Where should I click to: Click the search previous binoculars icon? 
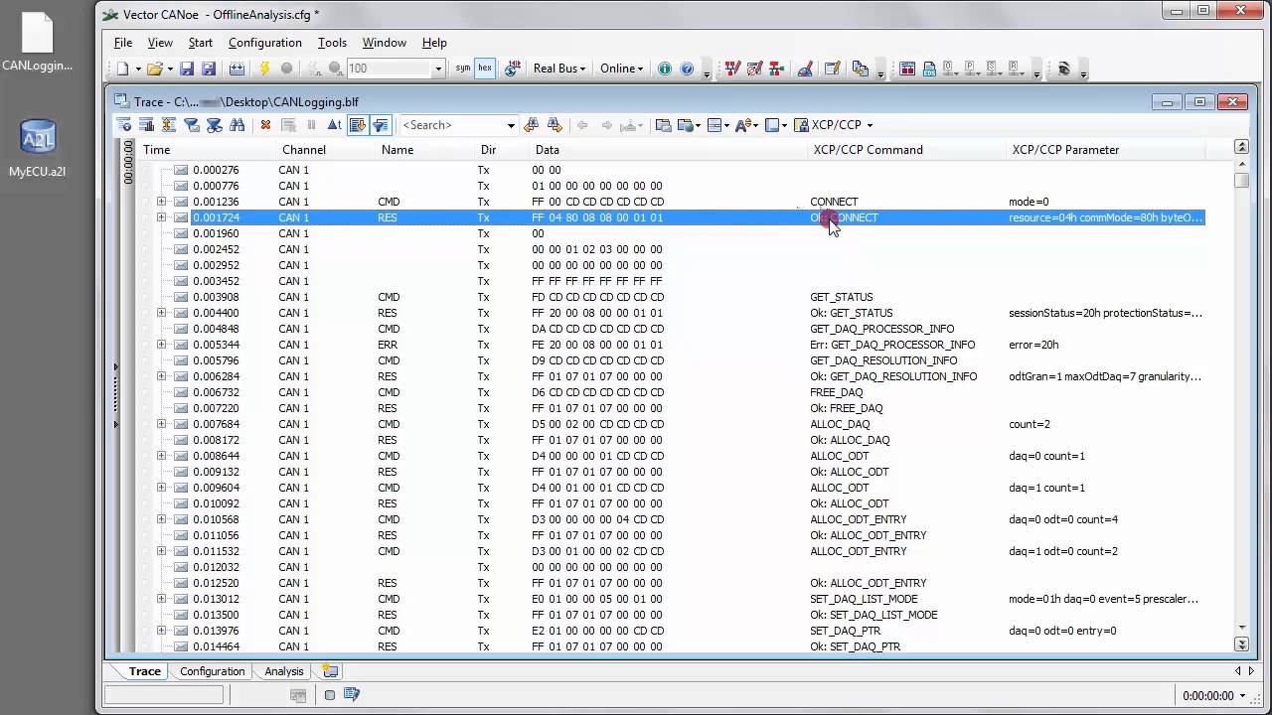pyautogui.click(x=532, y=125)
